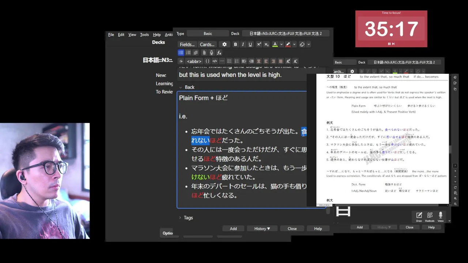Click Add in front editor window
This screenshot has width=468, height=263.
click(x=233, y=229)
